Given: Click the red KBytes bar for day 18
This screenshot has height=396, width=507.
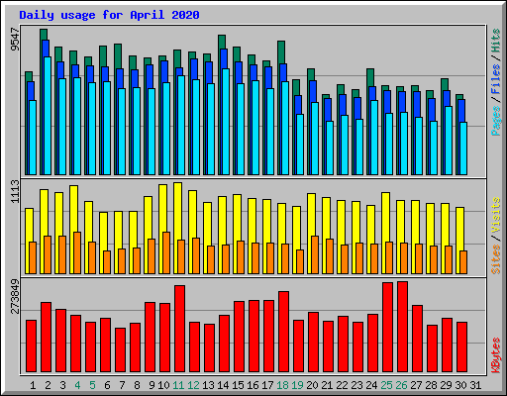Looking at the screenshot, I should pyautogui.click(x=284, y=332).
